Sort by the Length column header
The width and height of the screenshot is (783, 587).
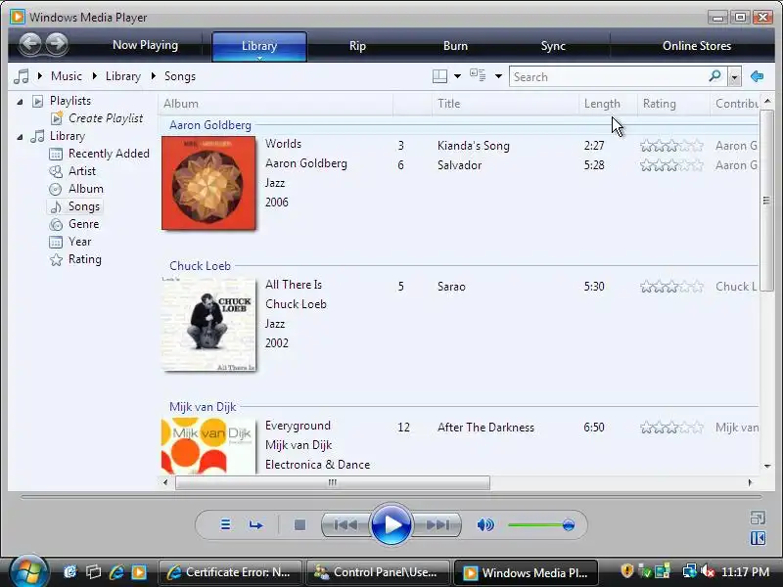608,104
